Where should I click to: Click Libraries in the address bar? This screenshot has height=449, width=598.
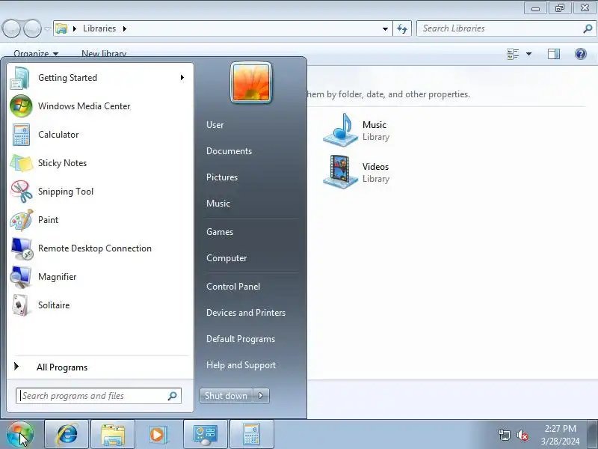click(x=99, y=28)
